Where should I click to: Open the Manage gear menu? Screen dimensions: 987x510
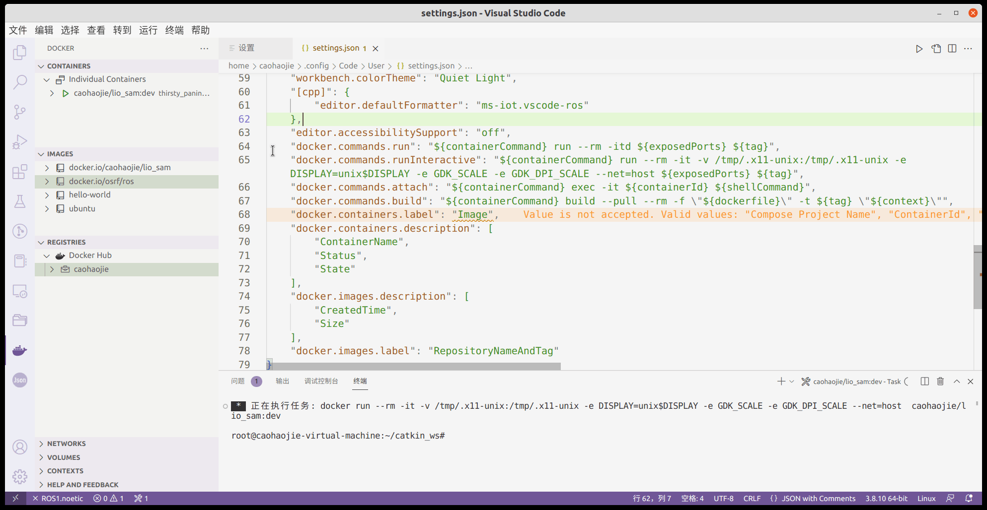(19, 477)
